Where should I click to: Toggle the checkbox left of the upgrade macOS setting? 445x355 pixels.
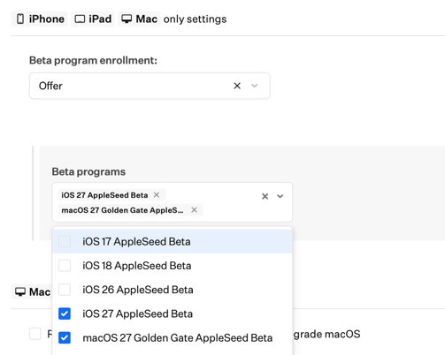pos(35,334)
